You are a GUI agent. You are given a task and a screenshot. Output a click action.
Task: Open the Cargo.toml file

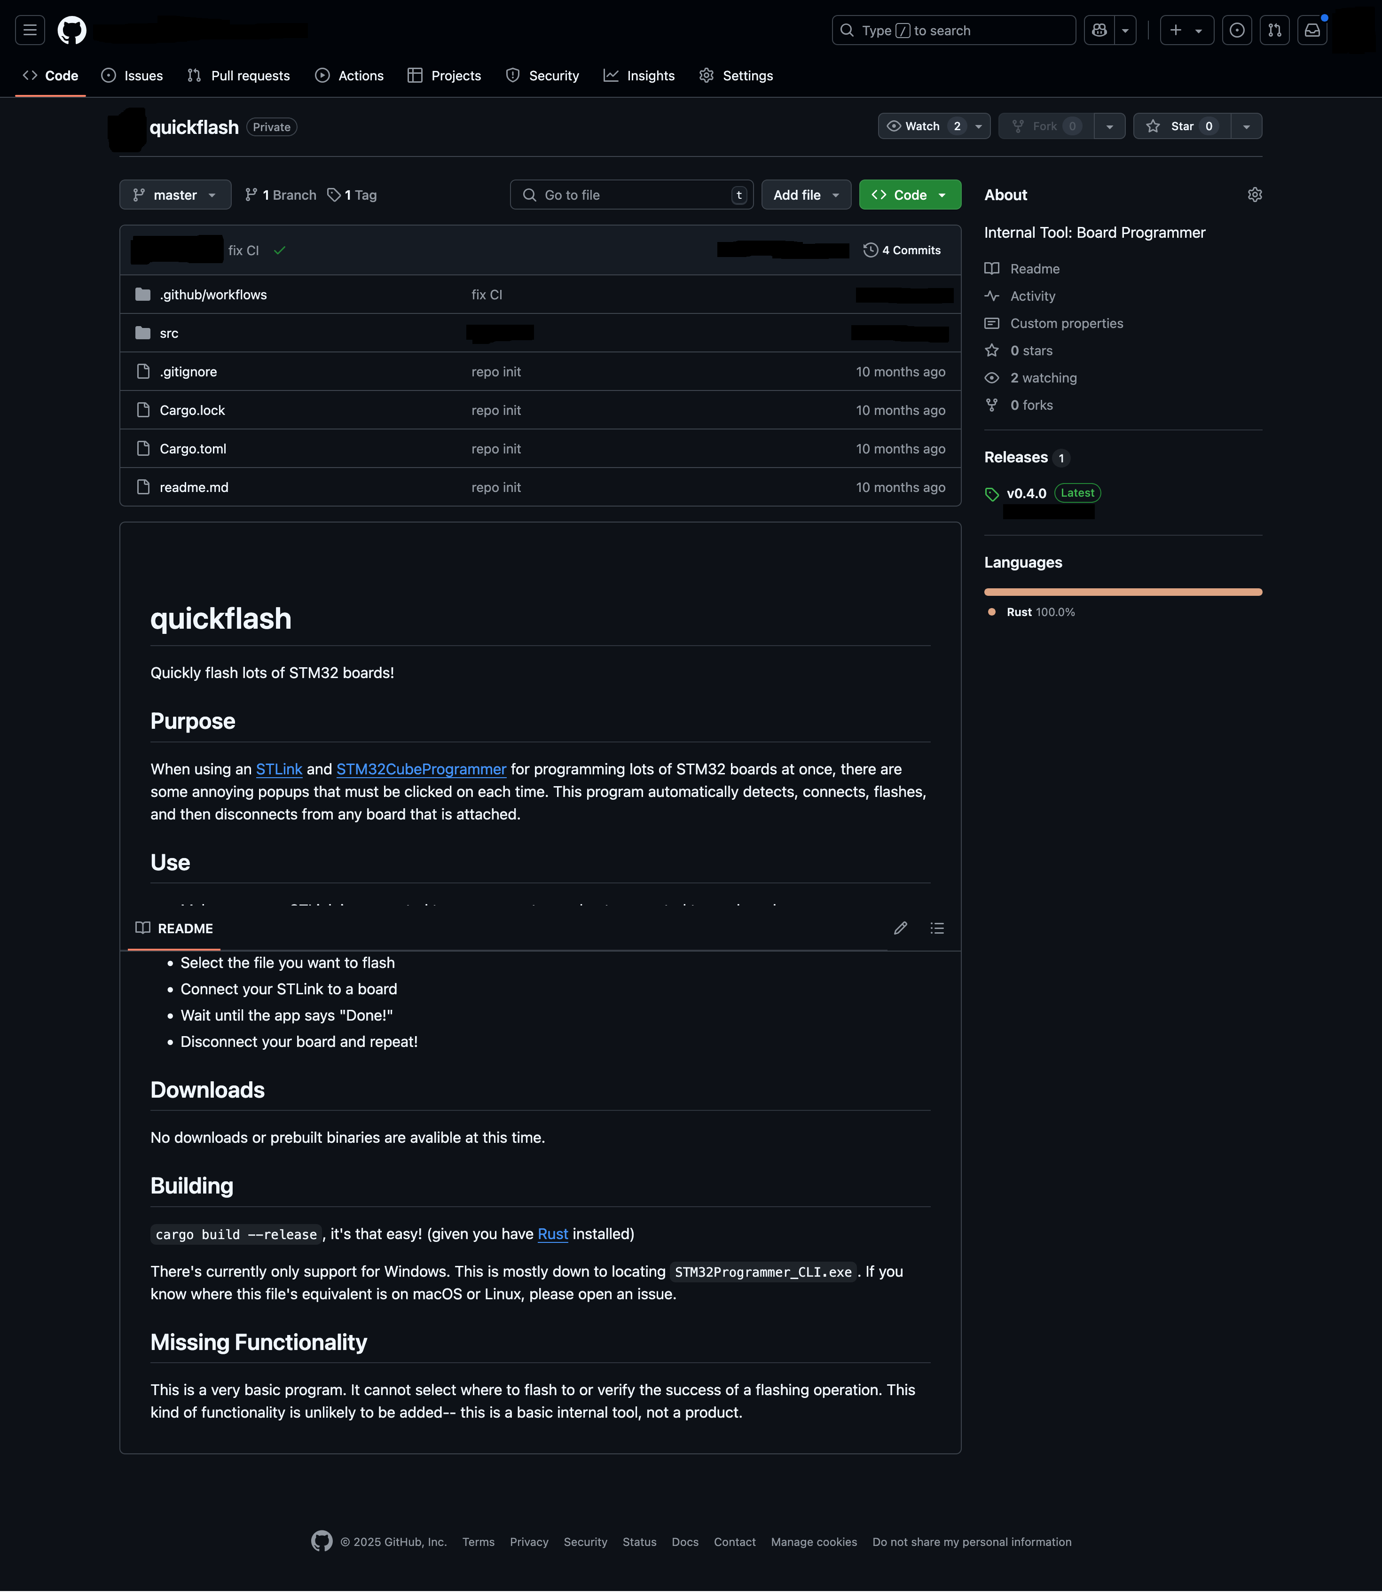pyautogui.click(x=193, y=449)
